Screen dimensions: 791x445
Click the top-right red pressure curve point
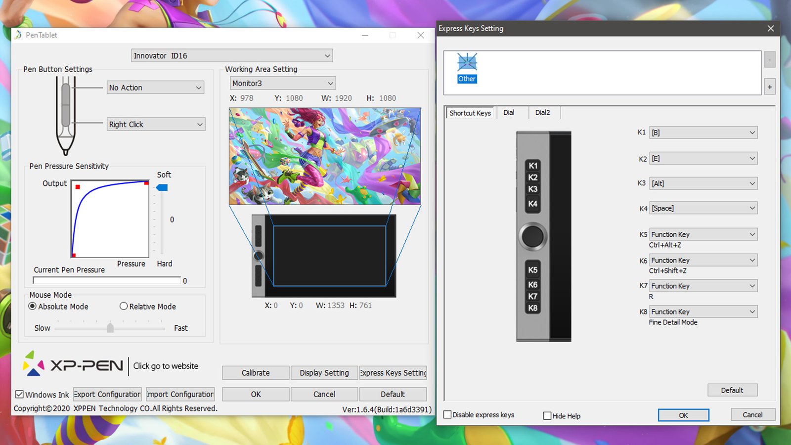pos(146,183)
